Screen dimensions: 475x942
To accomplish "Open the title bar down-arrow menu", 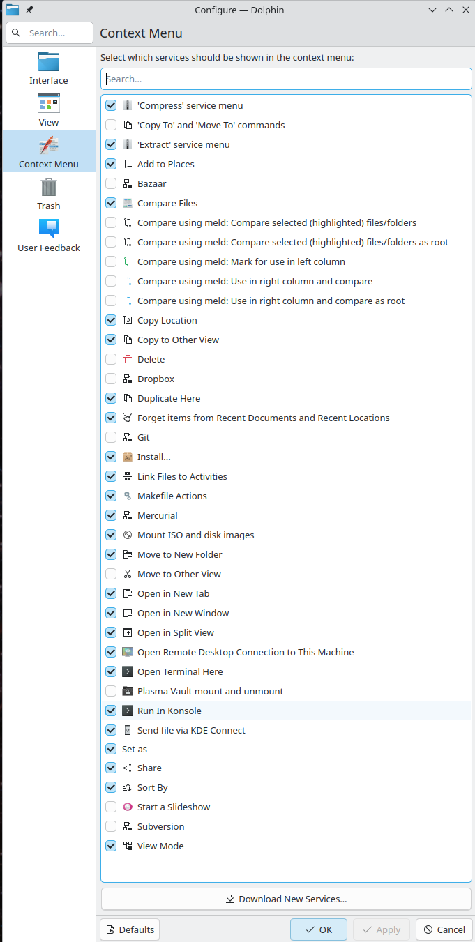I will coord(432,10).
